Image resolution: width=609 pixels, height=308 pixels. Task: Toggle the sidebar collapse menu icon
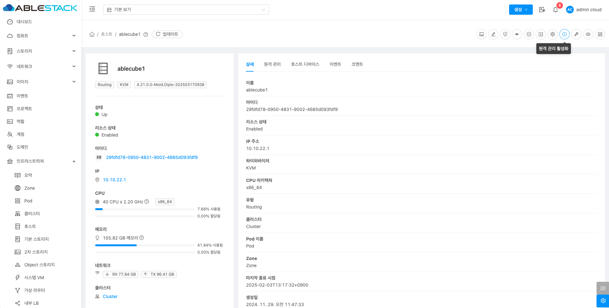[92, 9]
